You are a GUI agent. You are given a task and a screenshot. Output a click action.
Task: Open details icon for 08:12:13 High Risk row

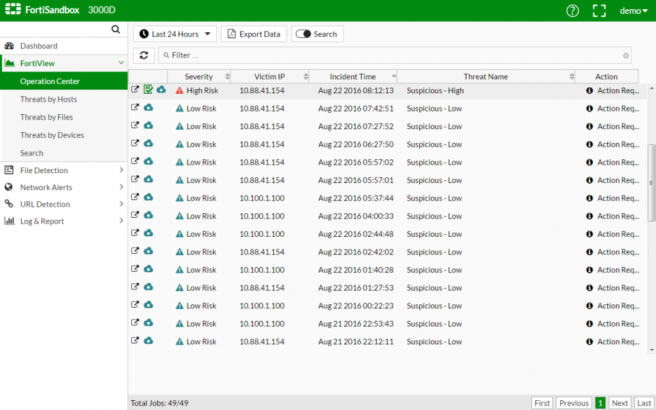134,89
